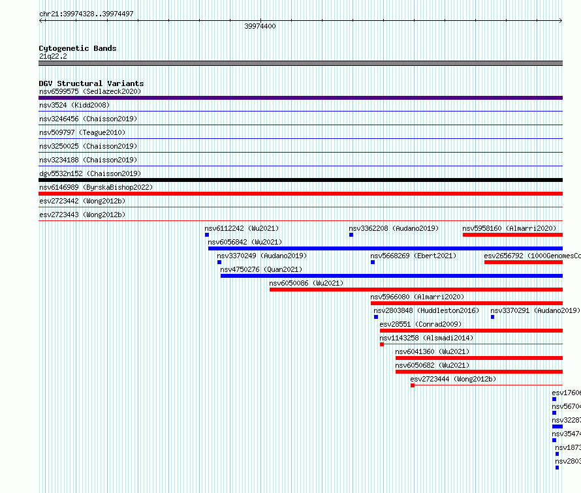This screenshot has height=493, width=581.
Task: Click red square marker of nsv1143258
Action: [x=382, y=344]
